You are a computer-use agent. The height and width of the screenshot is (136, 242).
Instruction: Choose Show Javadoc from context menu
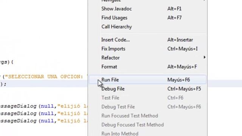tap(147, 9)
